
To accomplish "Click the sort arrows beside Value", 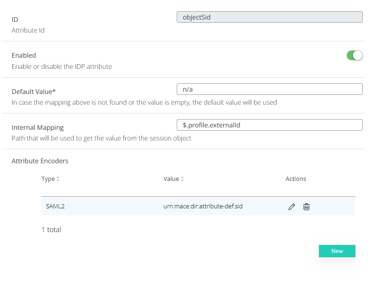I will pyautogui.click(x=182, y=179).
